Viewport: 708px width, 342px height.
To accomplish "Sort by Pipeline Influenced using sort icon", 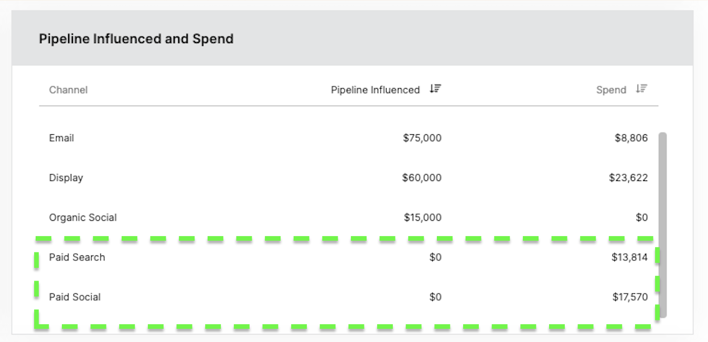I will (x=435, y=89).
